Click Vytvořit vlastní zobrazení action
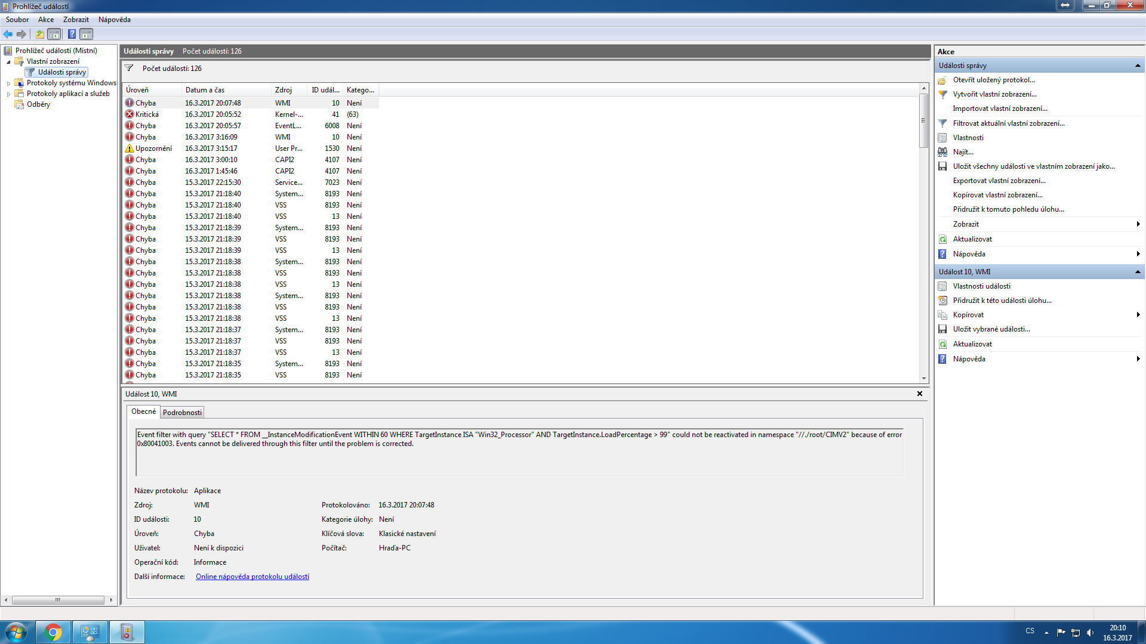 click(x=994, y=94)
